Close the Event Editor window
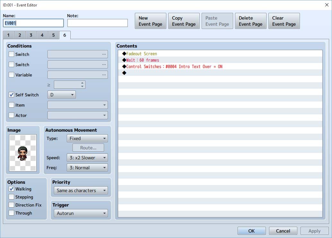The image size is (332, 238). pyautogui.click(x=327, y=5)
